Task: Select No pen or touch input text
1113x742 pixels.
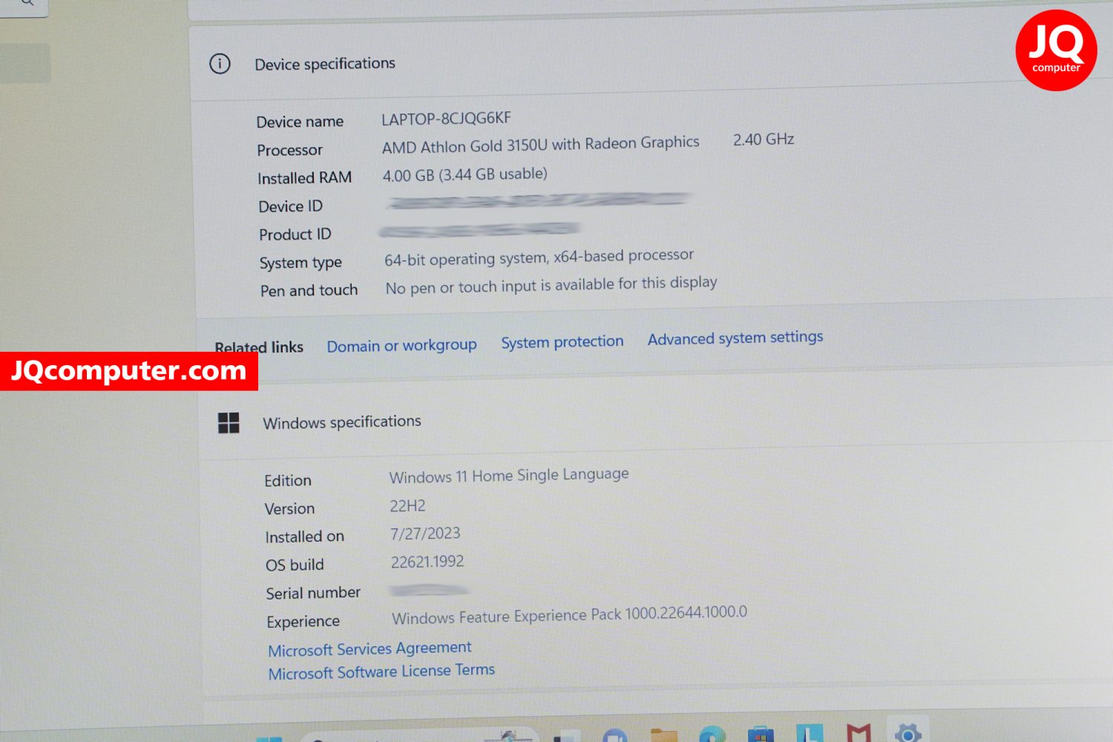Action: tap(551, 285)
